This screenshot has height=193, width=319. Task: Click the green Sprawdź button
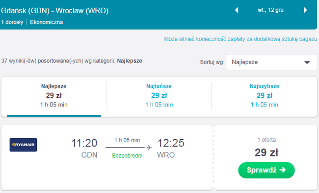[266, 170]
